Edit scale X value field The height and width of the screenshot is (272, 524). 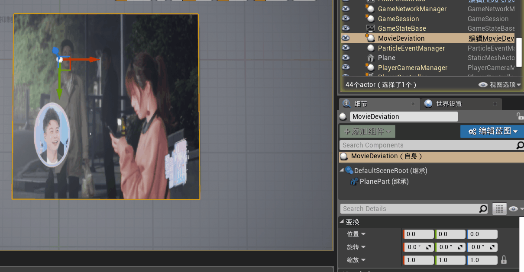tap(419, 260)
